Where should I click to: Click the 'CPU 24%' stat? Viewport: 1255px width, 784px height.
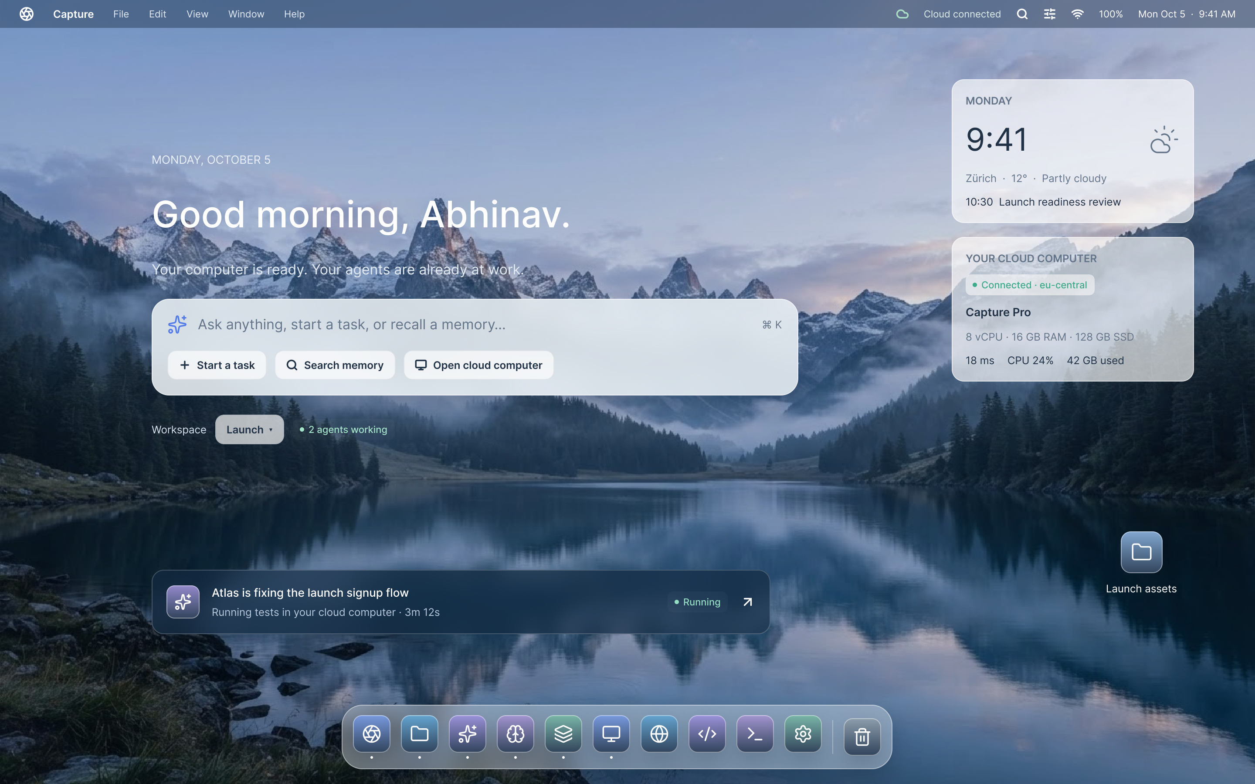click(x=1030, y=360)
